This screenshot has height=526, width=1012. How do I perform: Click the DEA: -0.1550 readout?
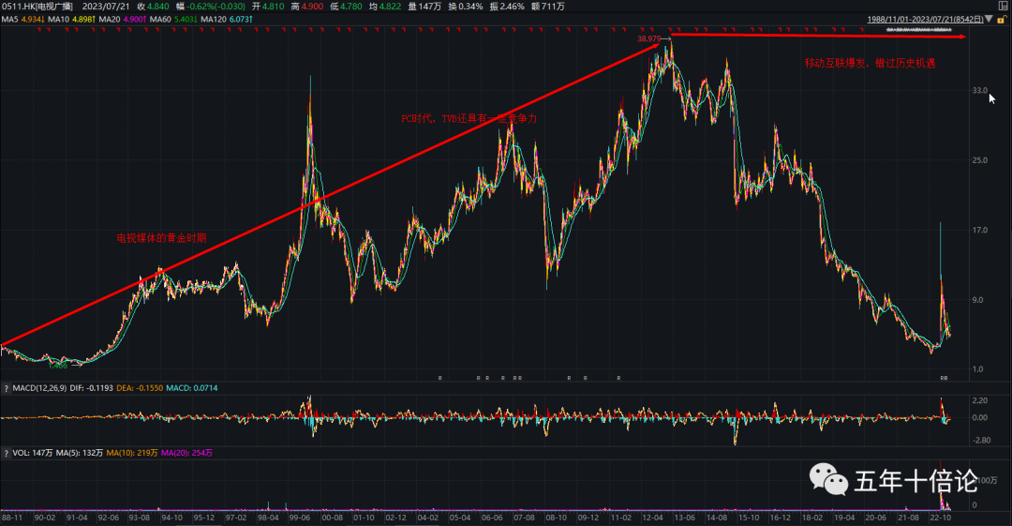tap(140, 388)
